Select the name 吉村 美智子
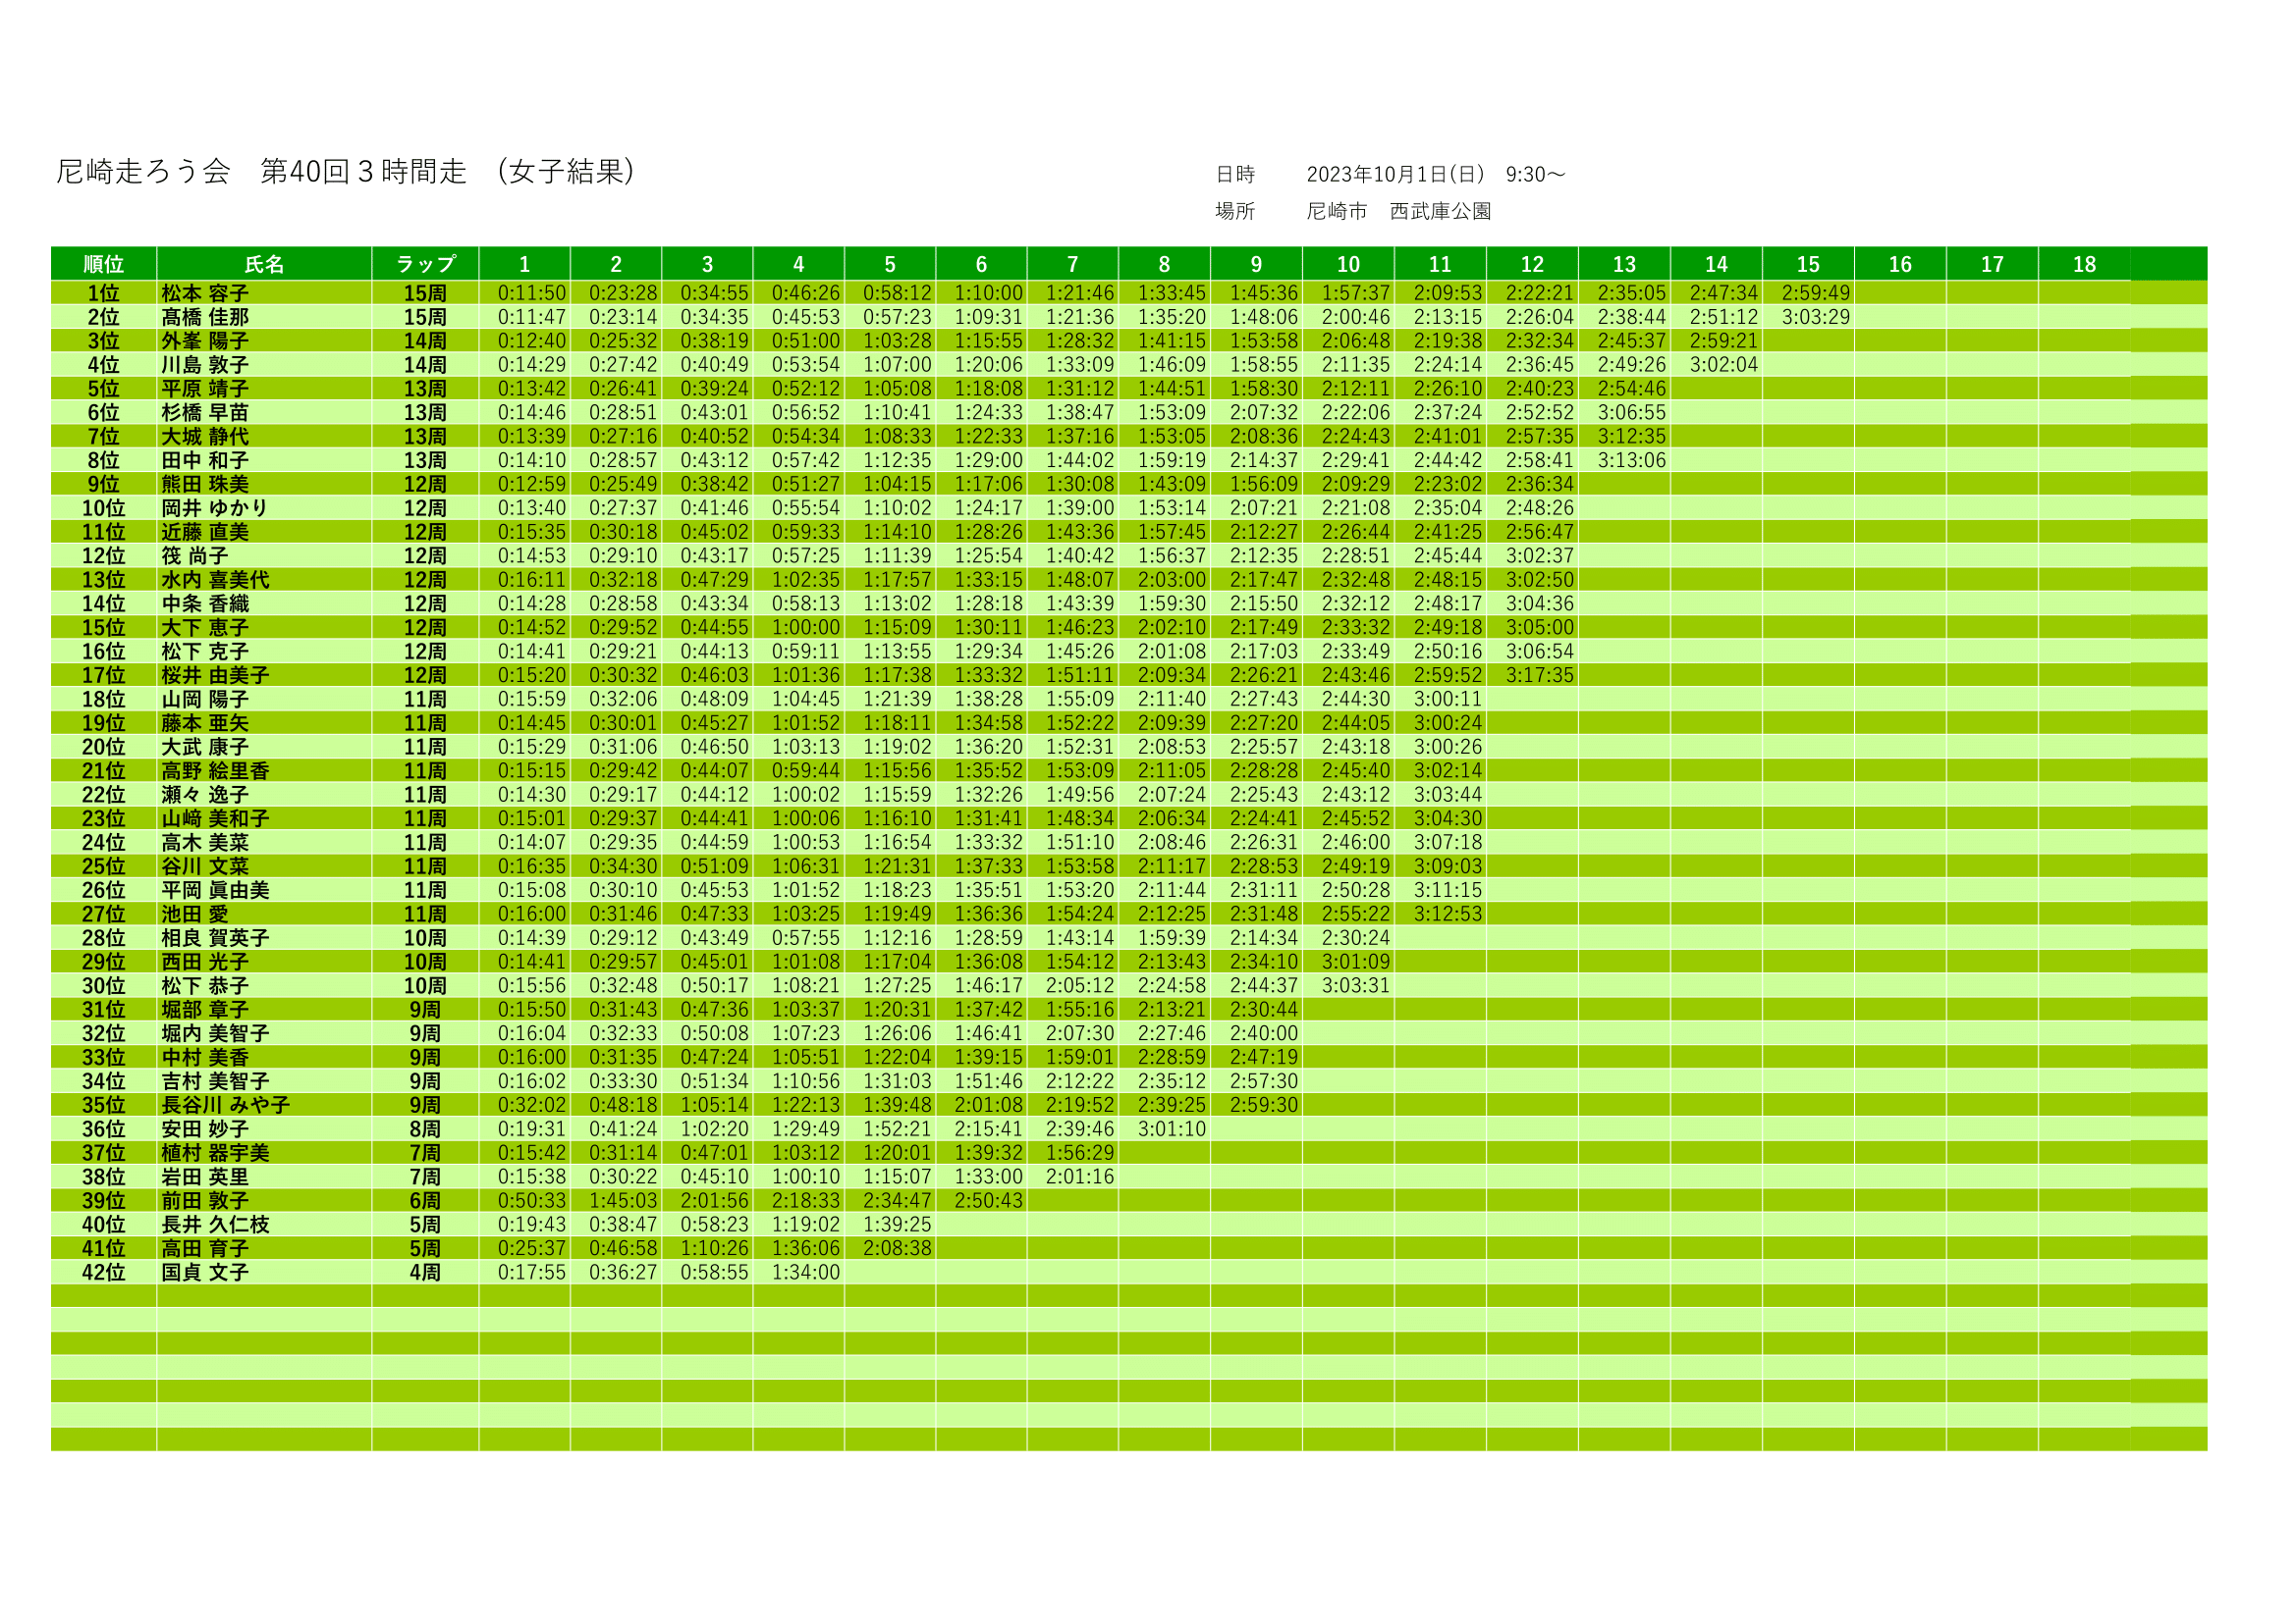The image size is (2296, 1623). [x=215, y=1081]
